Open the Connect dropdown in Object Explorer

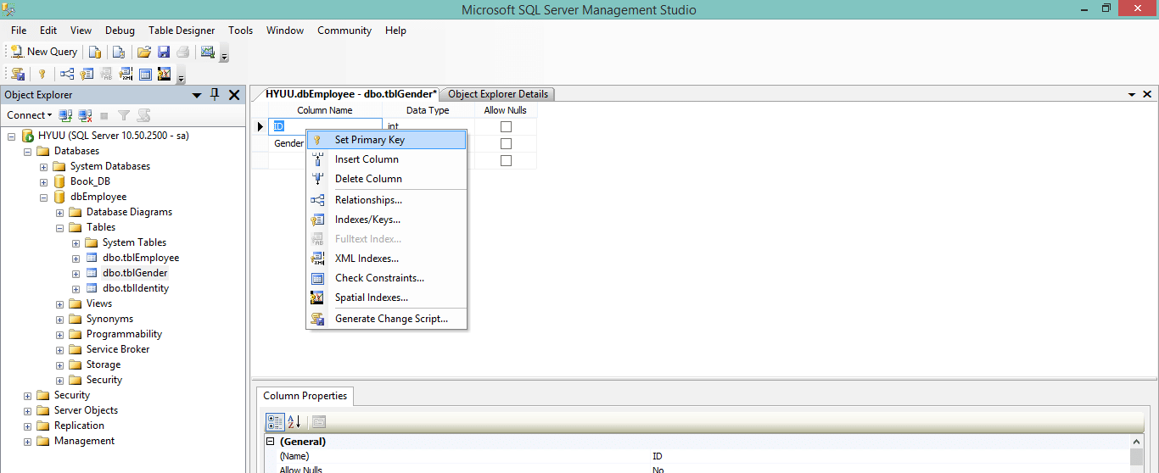[29, 115]
